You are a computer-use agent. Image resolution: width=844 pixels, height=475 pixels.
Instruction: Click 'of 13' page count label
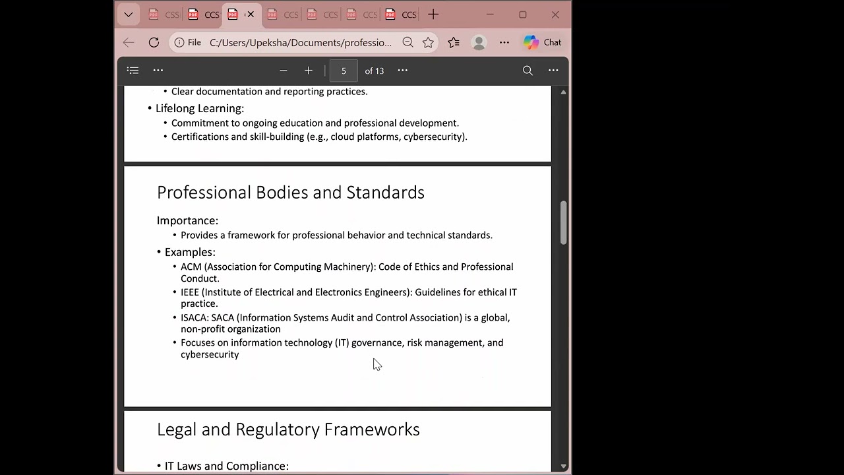coord(375,71)
